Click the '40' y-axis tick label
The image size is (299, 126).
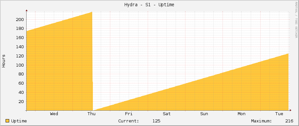click(21, 93)
